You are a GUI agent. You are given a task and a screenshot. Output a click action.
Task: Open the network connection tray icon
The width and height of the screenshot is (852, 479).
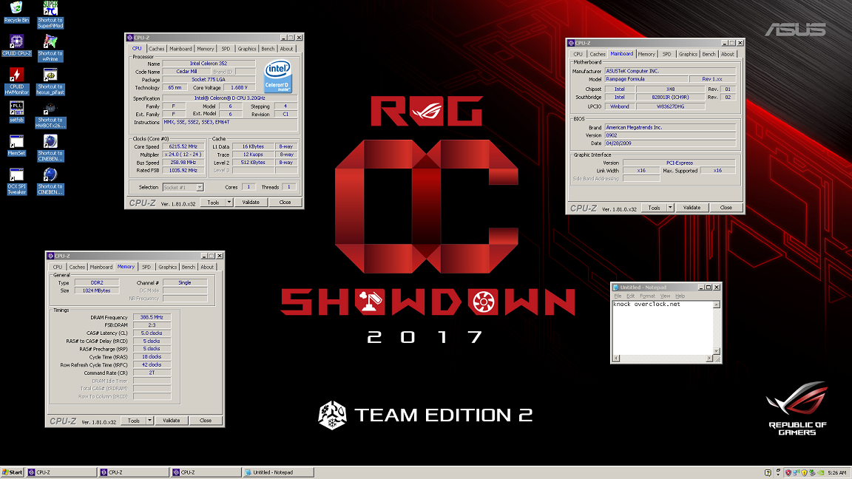tap(796, 472)
